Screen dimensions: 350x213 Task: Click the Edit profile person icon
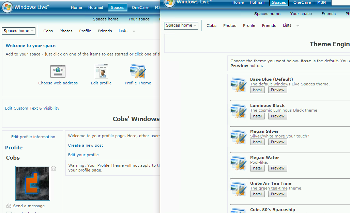[x=101, y=71]
